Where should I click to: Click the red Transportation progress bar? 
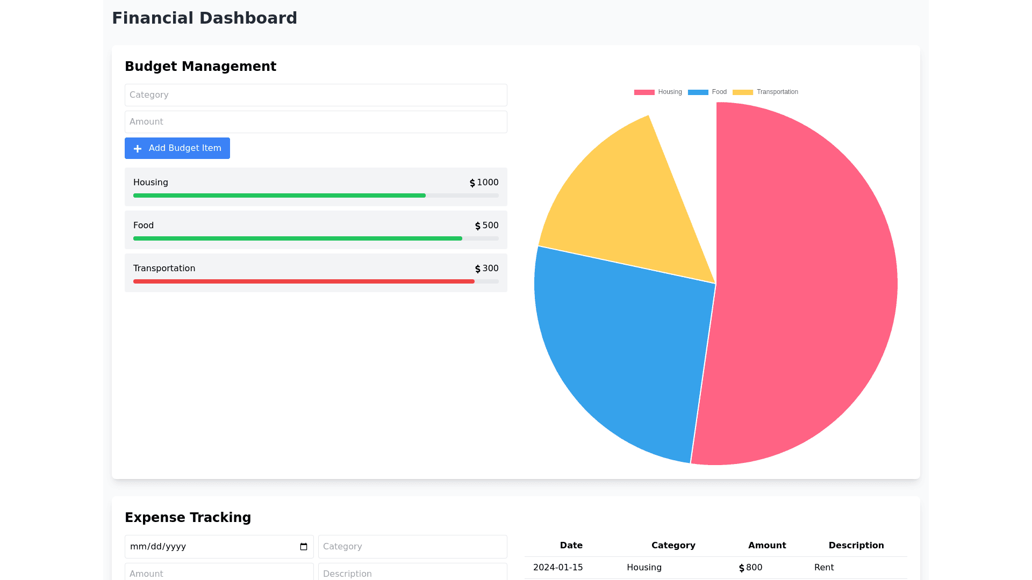tap(304, 281)
